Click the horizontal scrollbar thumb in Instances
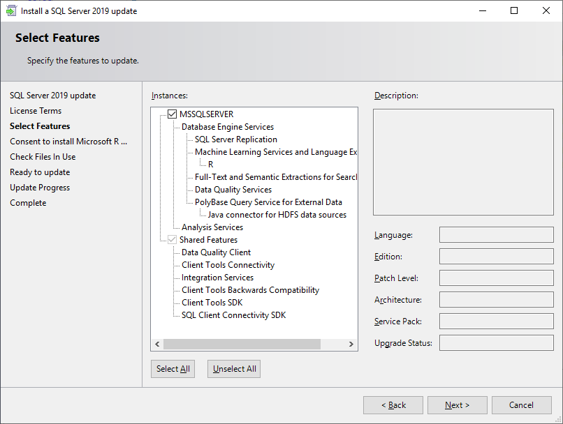Screen dimensions: 563x424 coord(242,344)
